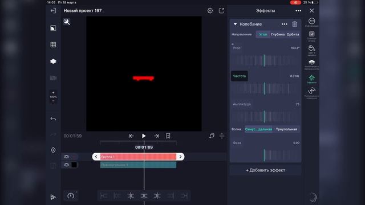The height and width of the screenshot is (205, 365).
Task: Open project settings gear icon
Action: 210,11
